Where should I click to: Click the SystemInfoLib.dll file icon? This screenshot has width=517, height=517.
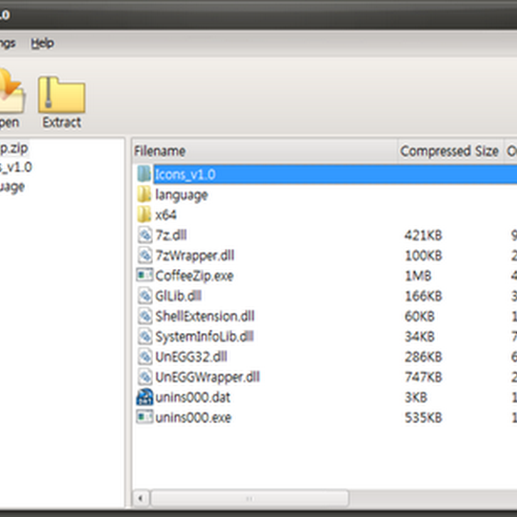click(145, 336)
